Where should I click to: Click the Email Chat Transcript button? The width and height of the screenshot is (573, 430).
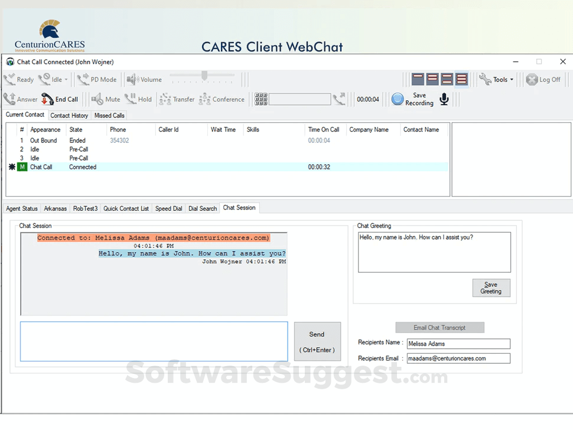click(x=439, y=327)
